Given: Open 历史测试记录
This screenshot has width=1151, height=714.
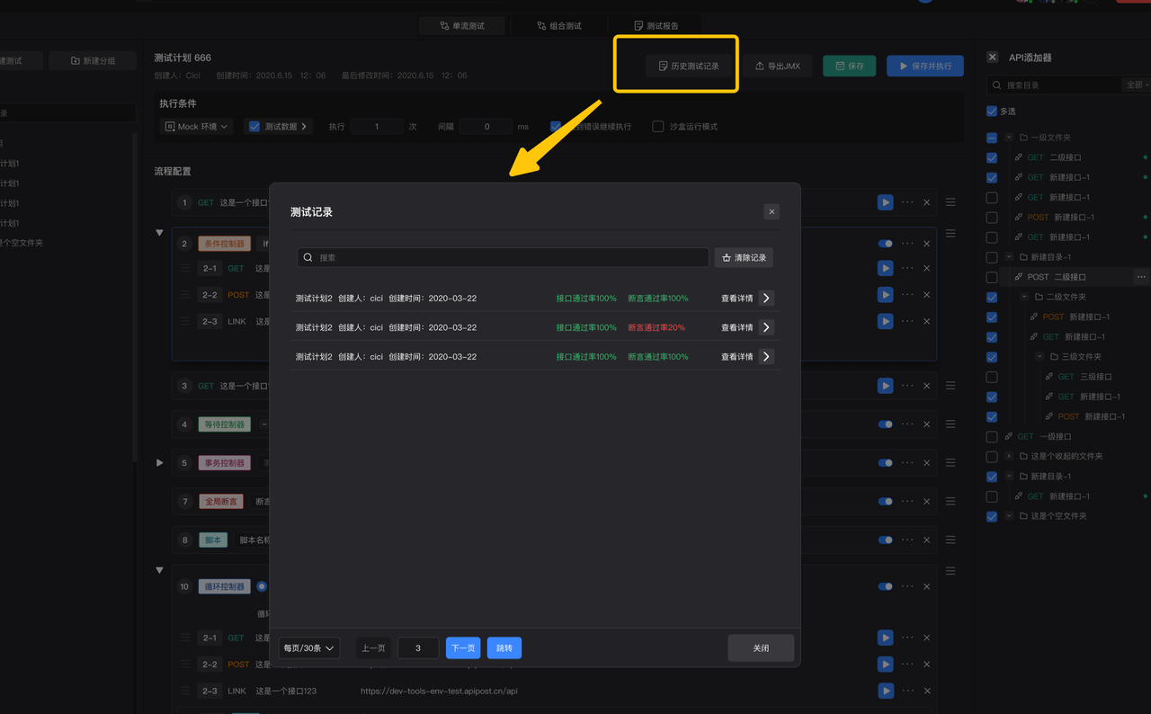Looking at the screenshot, I should pyautogui.click(x=689, y=66).
